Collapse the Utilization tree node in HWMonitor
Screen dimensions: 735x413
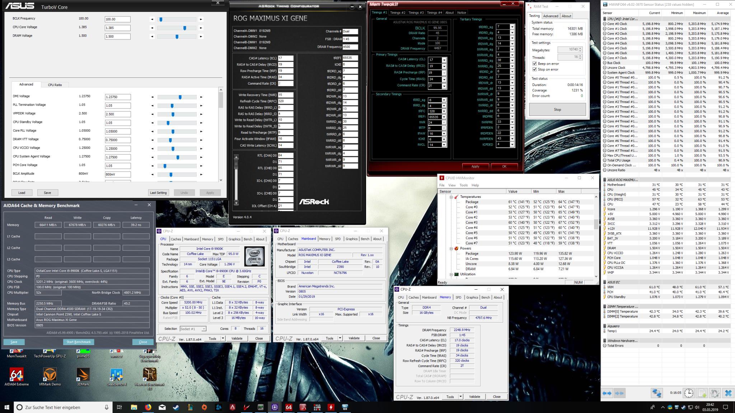451,274
